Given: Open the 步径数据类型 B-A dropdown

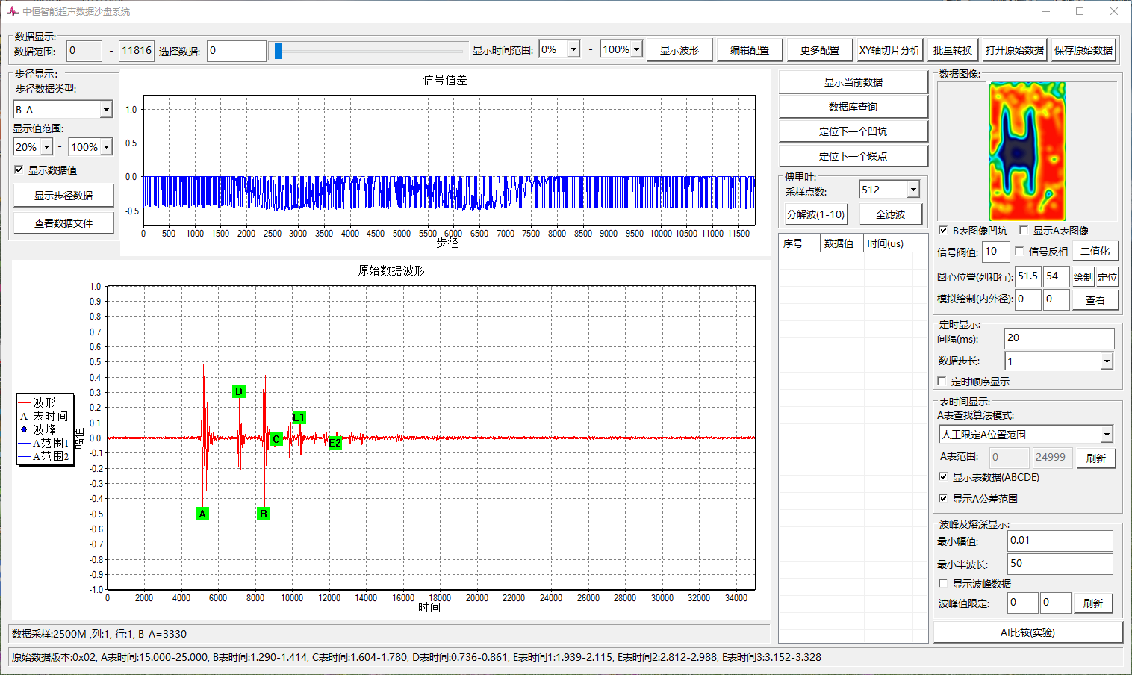Looking at the screenshot, I should click(x=106, y=110).
